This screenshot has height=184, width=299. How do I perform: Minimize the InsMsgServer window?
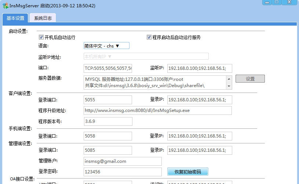coord(267,2)
